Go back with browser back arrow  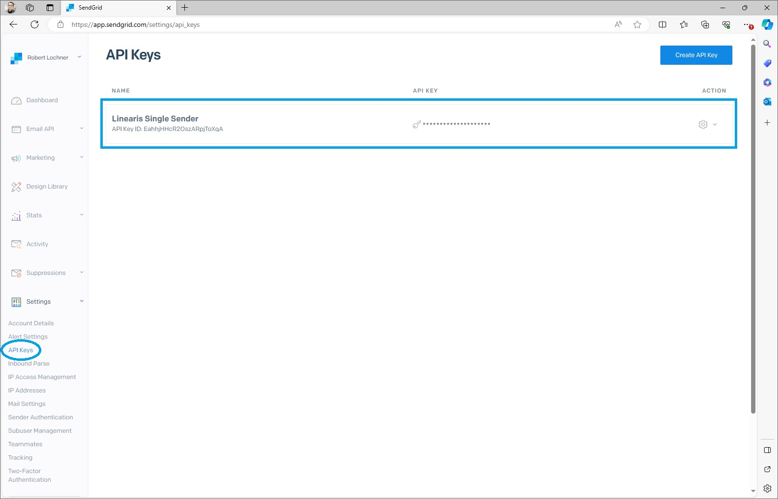[x=13, y=24]
